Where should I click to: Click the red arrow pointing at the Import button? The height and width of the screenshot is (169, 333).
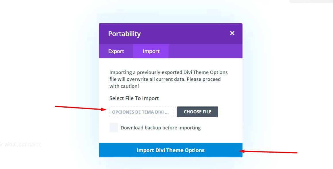click(x=268, y=151)
